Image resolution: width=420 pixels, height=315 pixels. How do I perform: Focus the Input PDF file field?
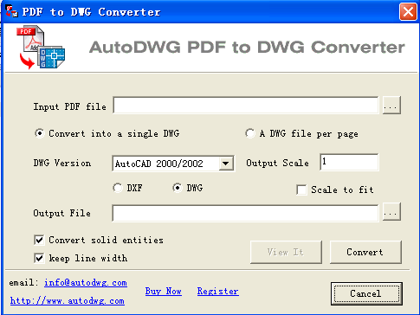246,106
